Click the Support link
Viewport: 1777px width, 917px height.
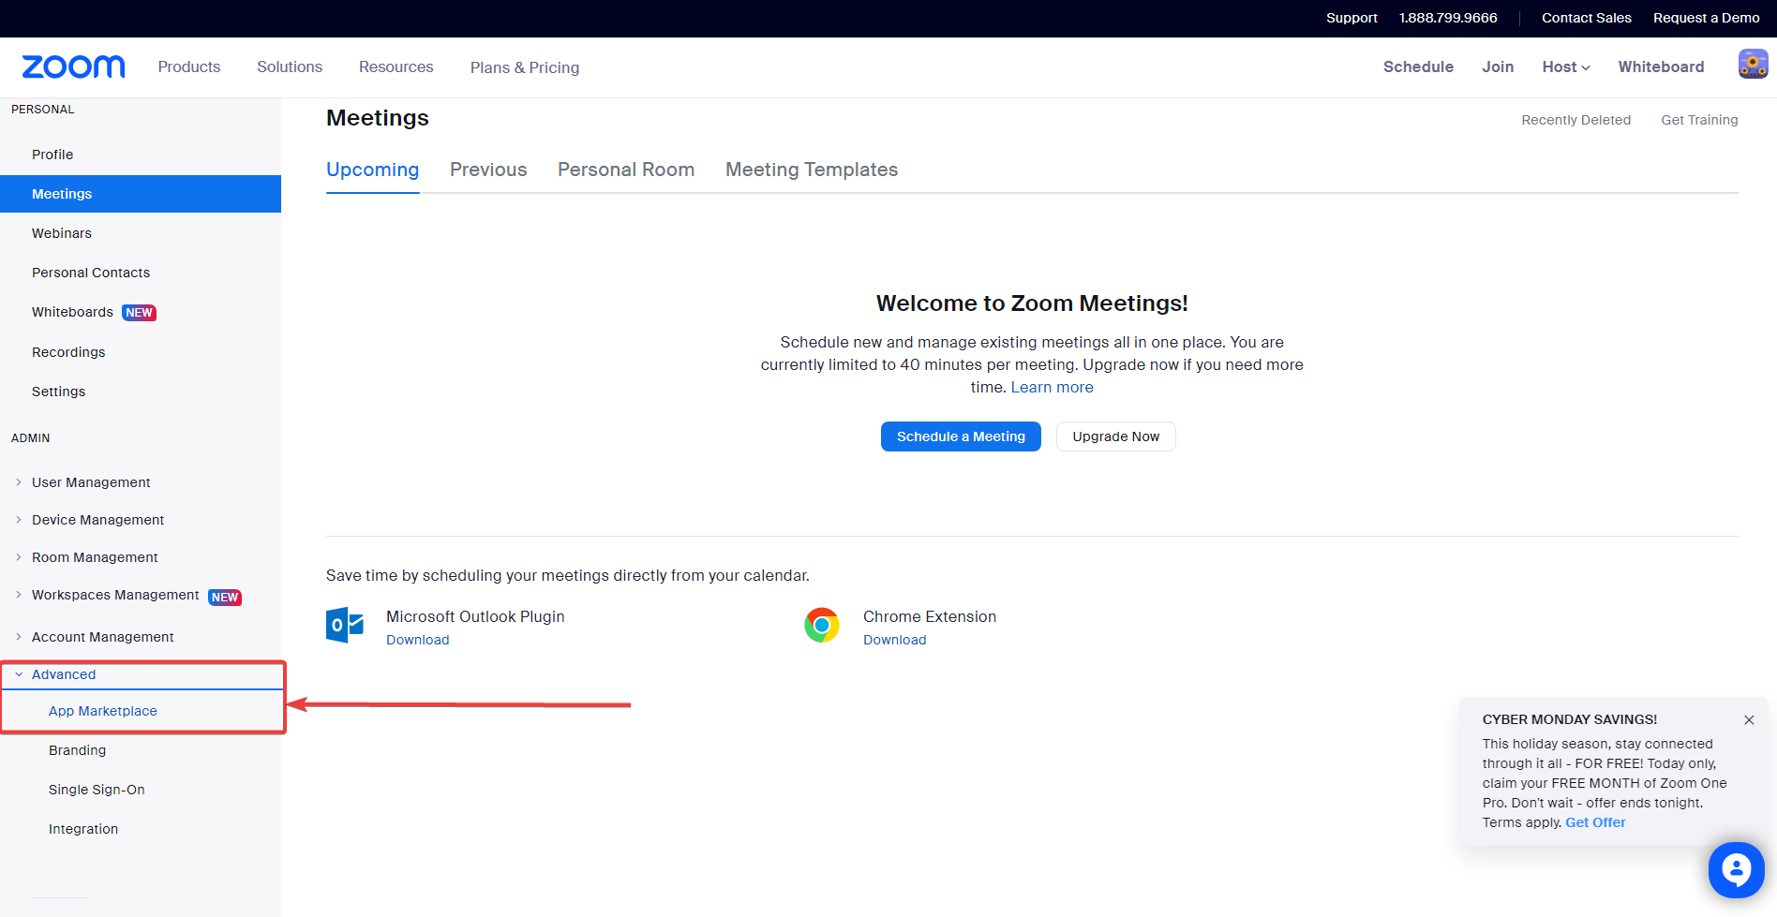tap(1351, 18)
